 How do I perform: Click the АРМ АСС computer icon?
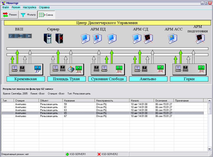(173, 39)
